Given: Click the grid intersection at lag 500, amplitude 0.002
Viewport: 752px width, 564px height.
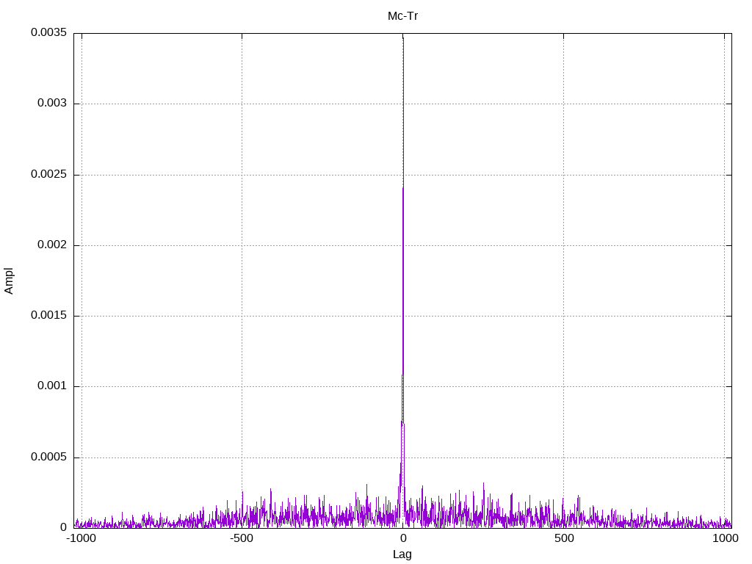Looking at the screenshot, I should [563, 245].
